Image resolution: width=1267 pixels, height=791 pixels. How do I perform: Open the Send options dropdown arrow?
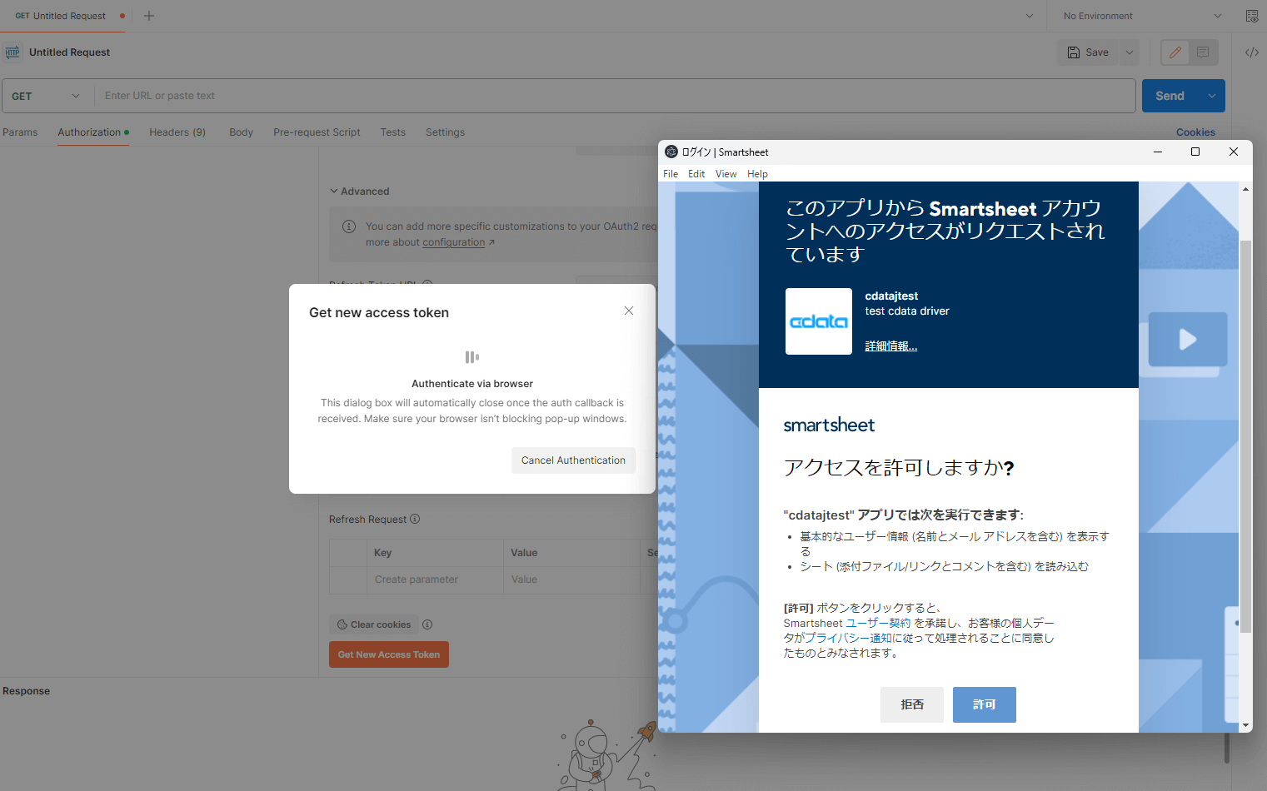(1212, 96)
